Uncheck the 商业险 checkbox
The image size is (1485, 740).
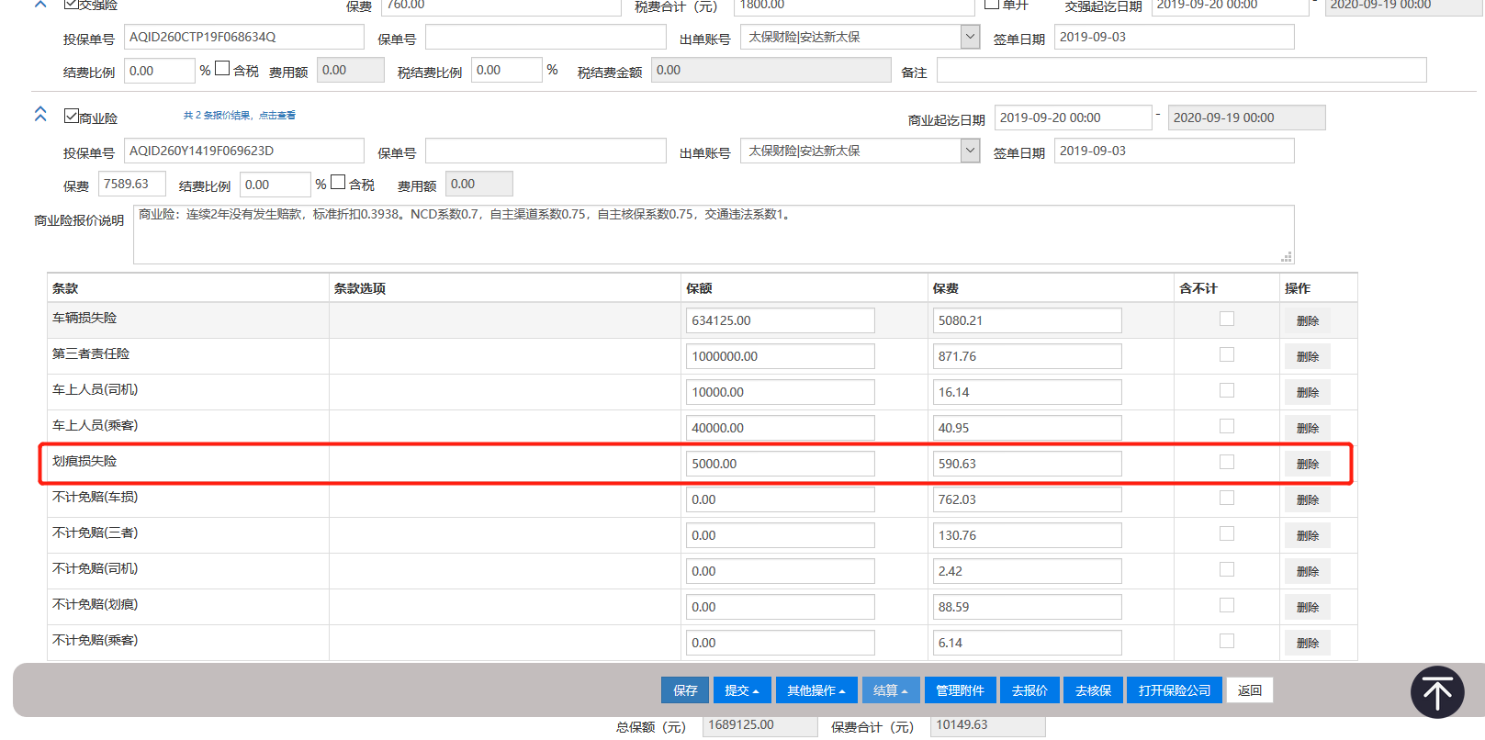click(x=71, y=116)
